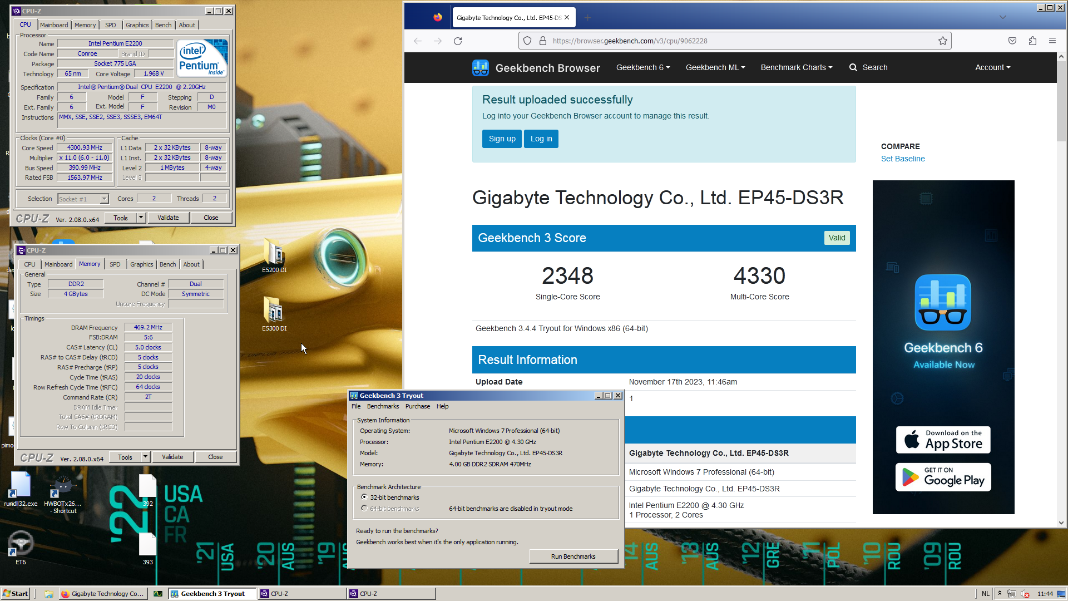
Task: Click the Firefox list all tabs chevron
Action: [x=1002, y=17]
